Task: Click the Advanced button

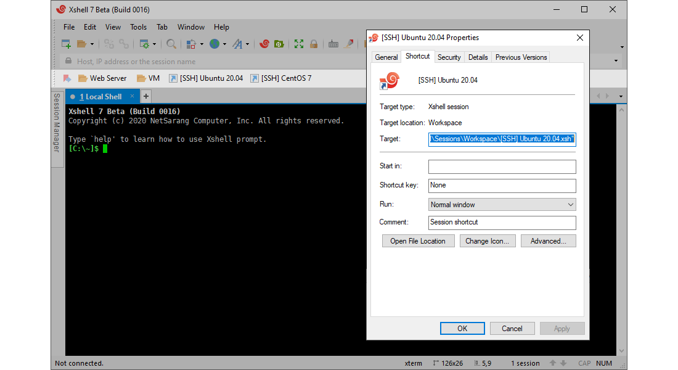Action: click(549, 241)
